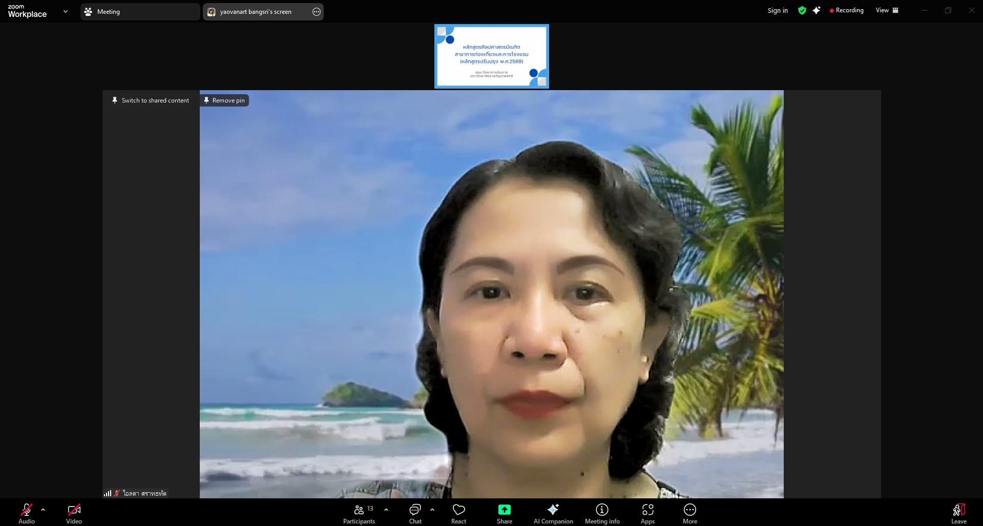983x526 pixels.
Task: Open Meeting info details
Action: click(x=602, y=514)
